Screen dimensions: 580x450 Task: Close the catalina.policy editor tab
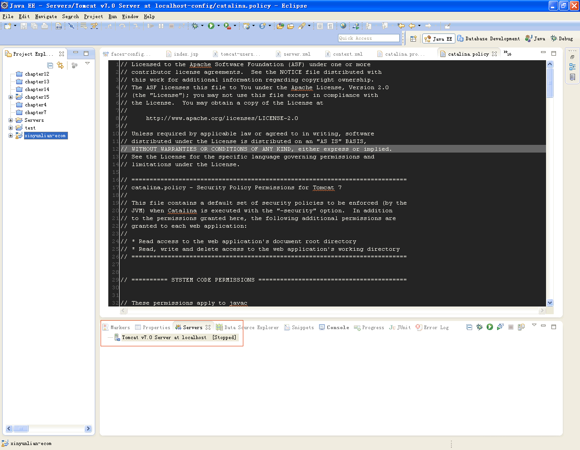click(494, 54)
